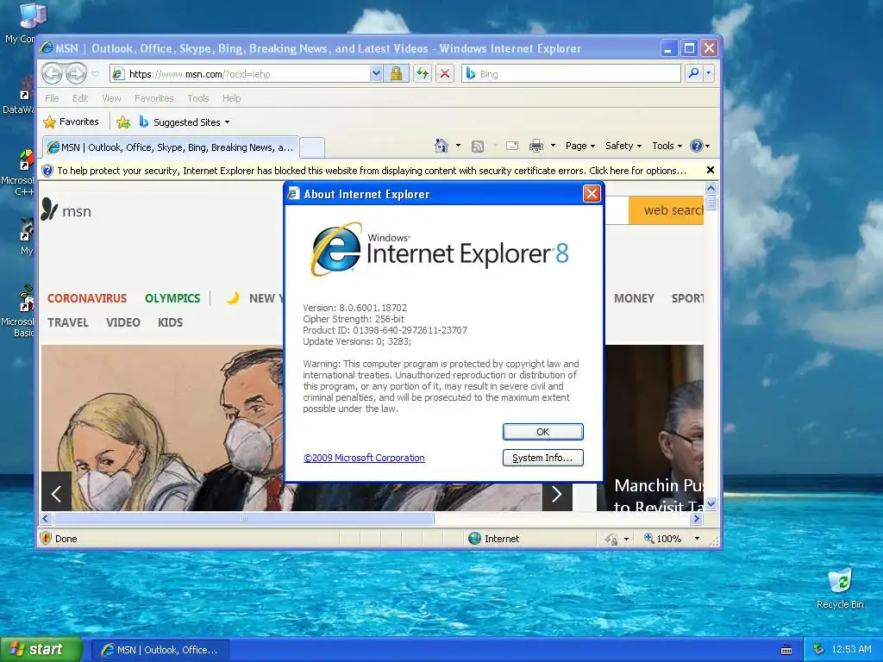This screenshot has height=662, width=883.
Task: Open the Page command bar menu
Action: (x=580, y=146)
